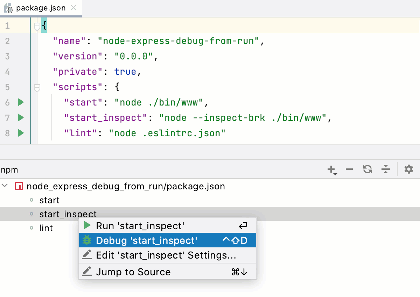Image resolution: width=420 pixels, height=297 pixels.
Task: Reload npm scripts with the refresh icon
Action: coord(367,169)
